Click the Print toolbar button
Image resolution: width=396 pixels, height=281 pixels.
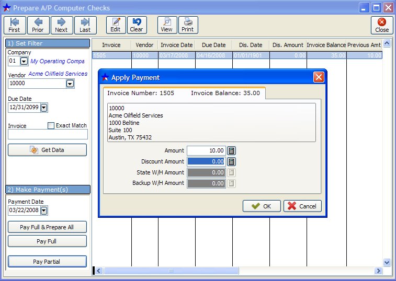point(188,25)
